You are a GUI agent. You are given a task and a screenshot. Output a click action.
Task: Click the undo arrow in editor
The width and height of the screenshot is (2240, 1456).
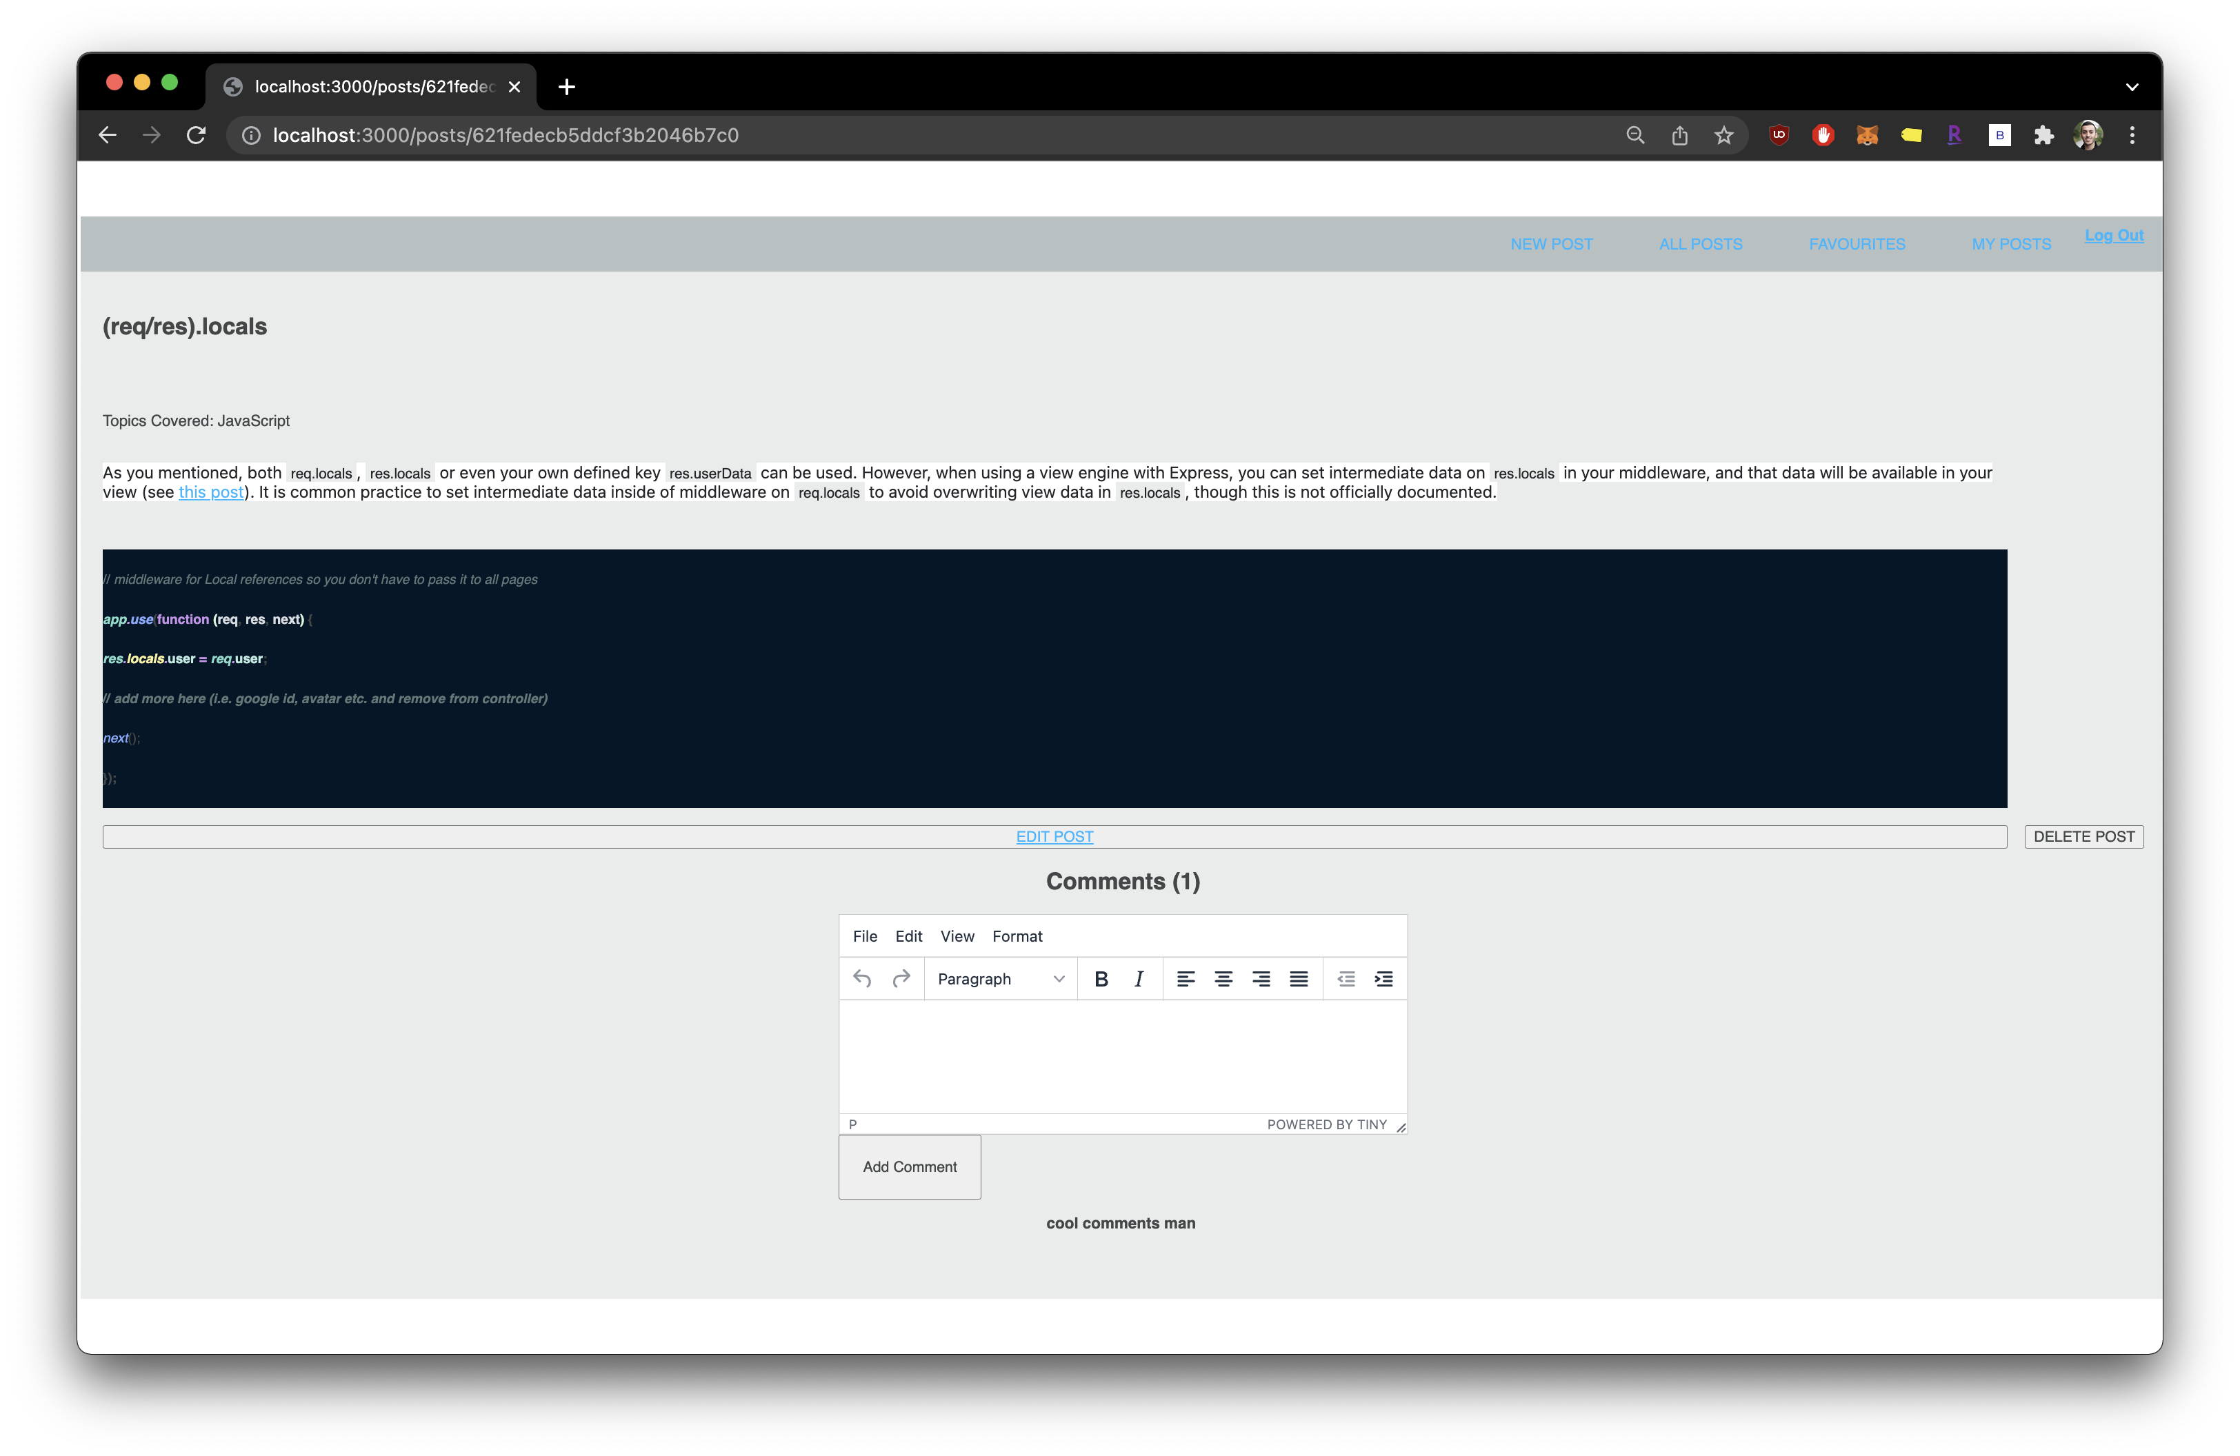point(862,979)
